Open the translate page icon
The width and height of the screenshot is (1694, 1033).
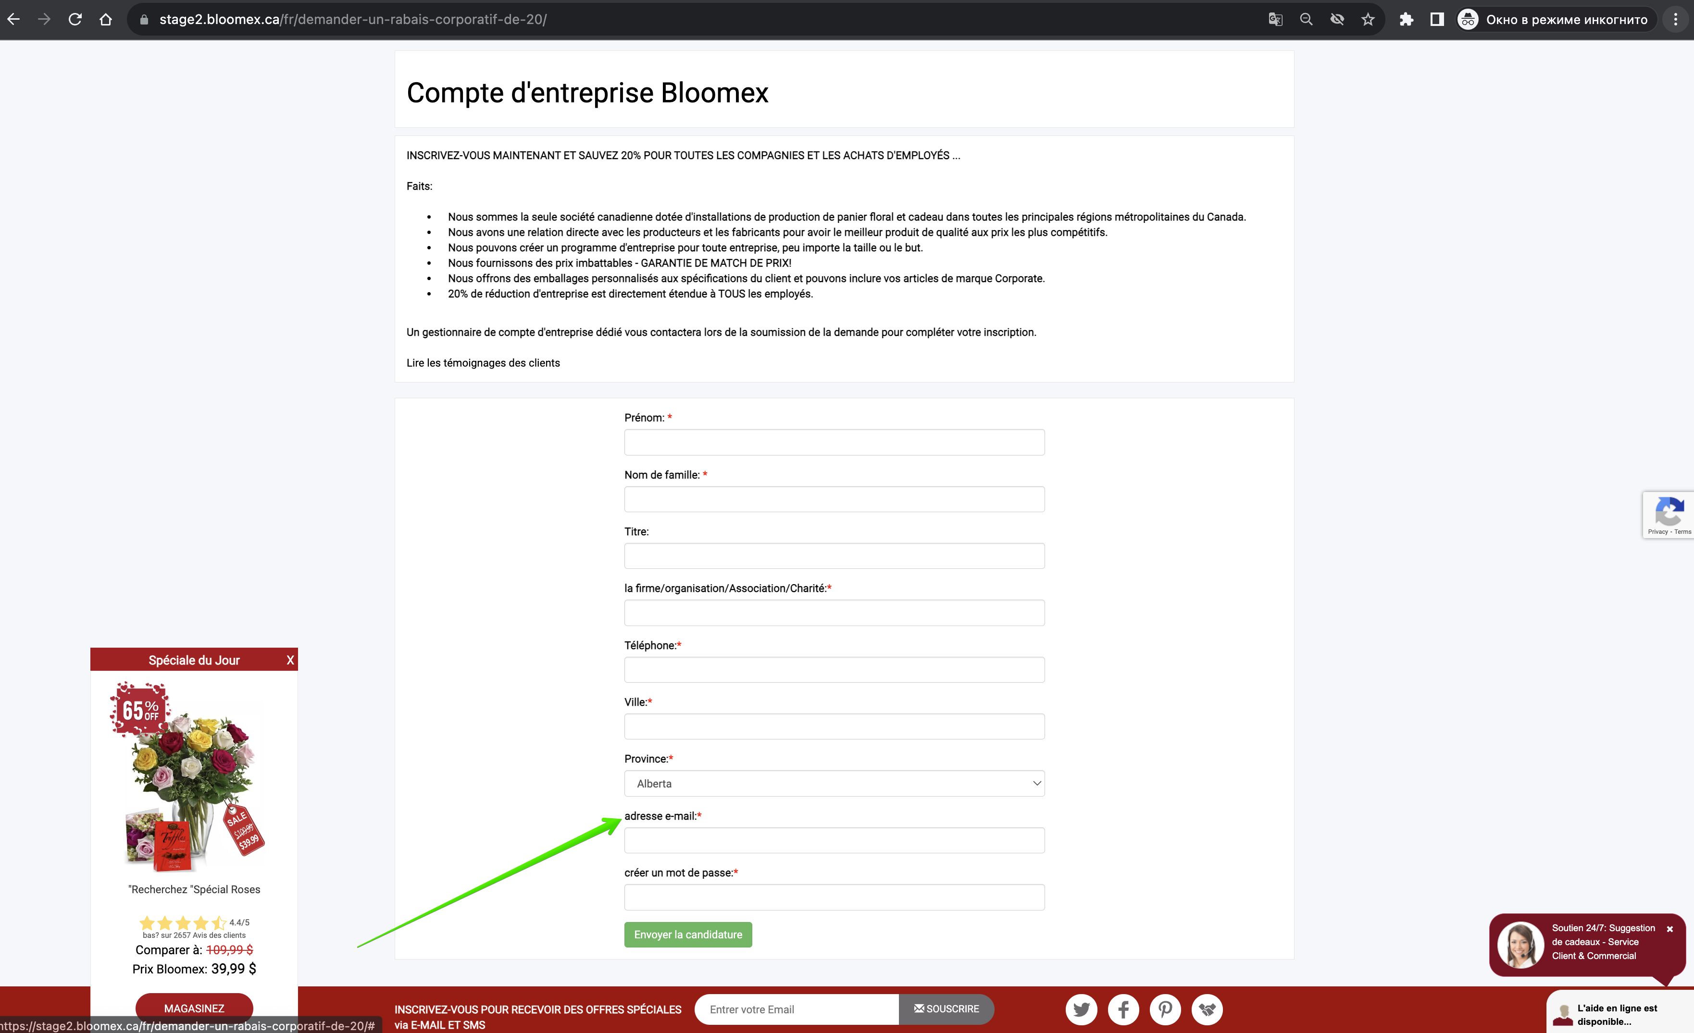pyautogui.click(x=1275, y=19)
